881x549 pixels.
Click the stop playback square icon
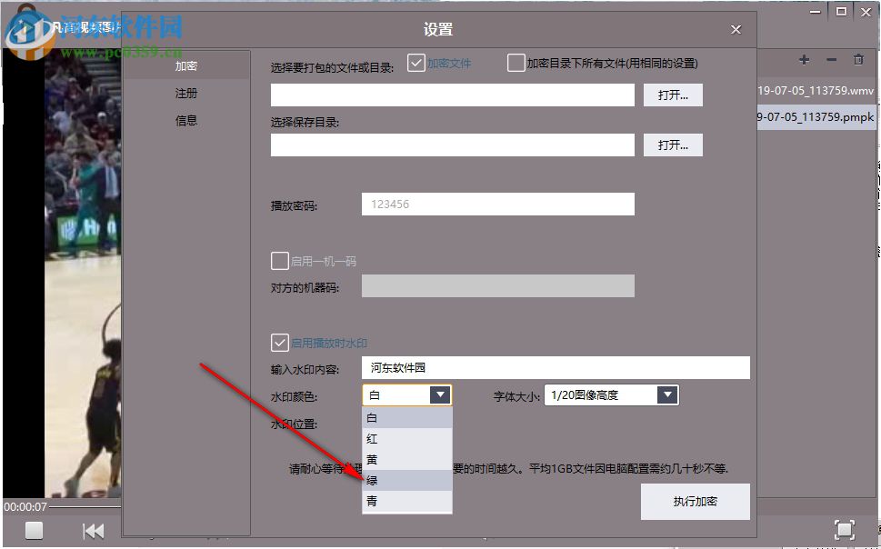pos(34,530)
